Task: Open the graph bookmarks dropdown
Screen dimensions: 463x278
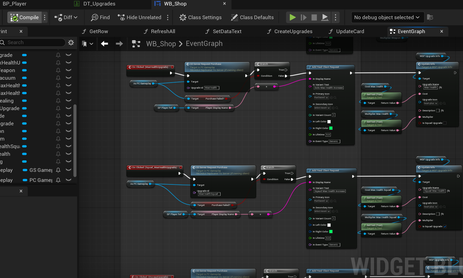Action: coord(87,43)
